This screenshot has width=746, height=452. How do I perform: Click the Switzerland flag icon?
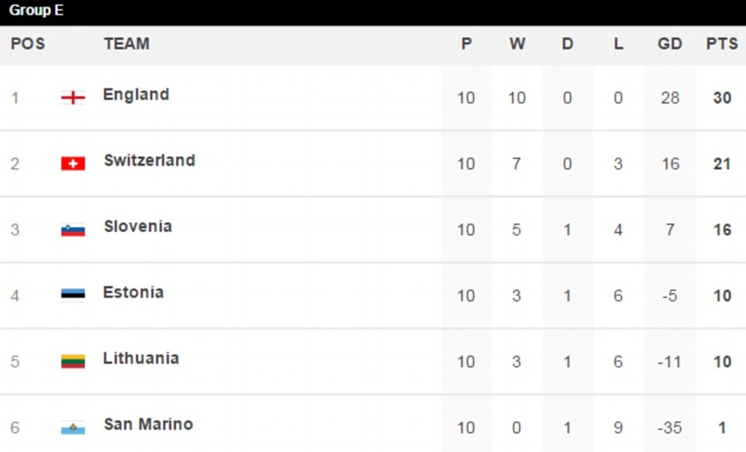pyautogui.click(x=73, y=163)
